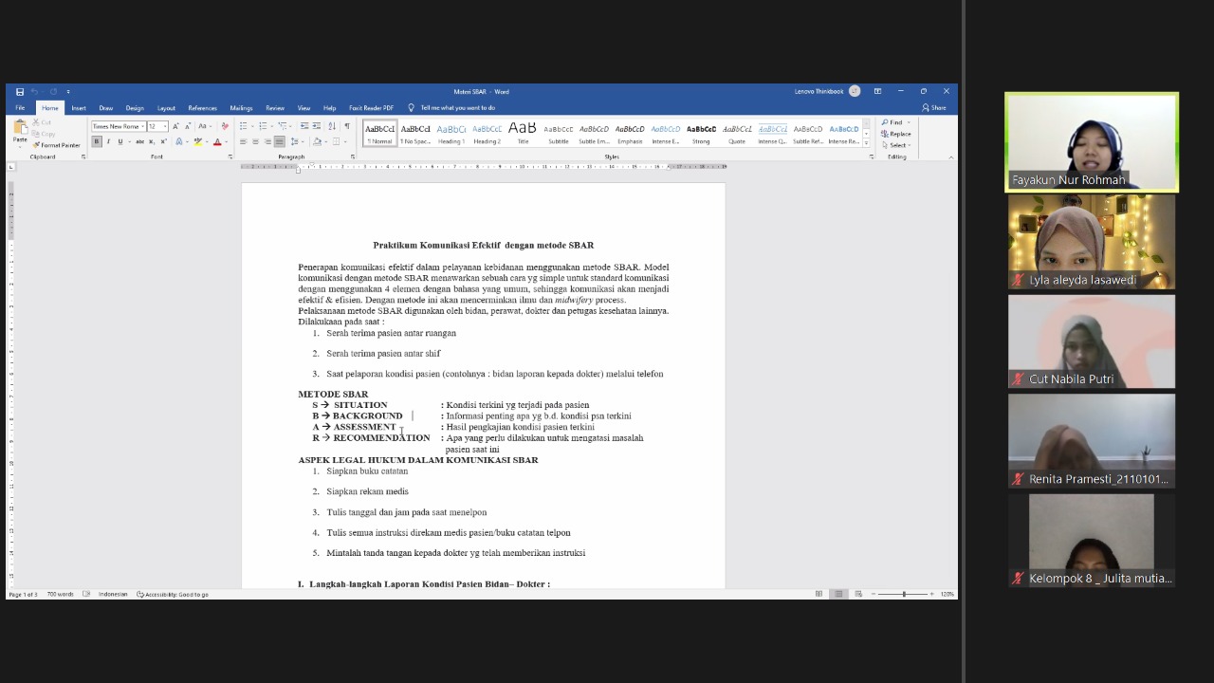Screen dimensions: 1214x683
Task: Click the Accessibility: Good to go status
Action: [x=173, y=594]
